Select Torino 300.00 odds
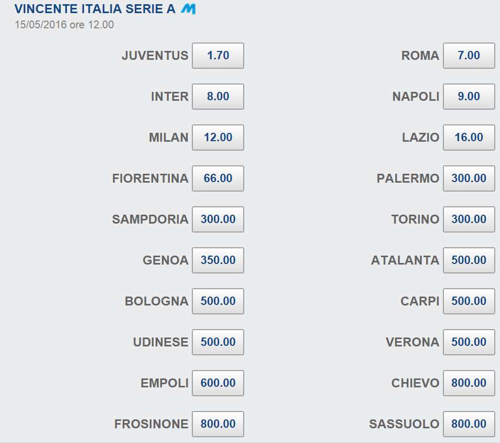The height and width of the screenshot is (443, 500). [469, 219]
